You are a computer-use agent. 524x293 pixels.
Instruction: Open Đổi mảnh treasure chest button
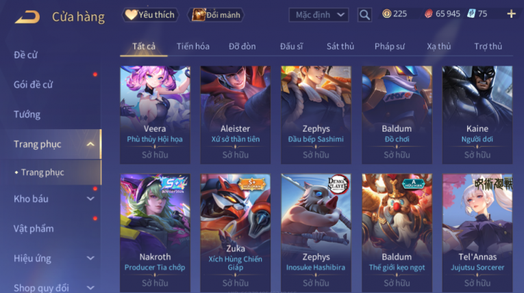click(x=217, y=14)
